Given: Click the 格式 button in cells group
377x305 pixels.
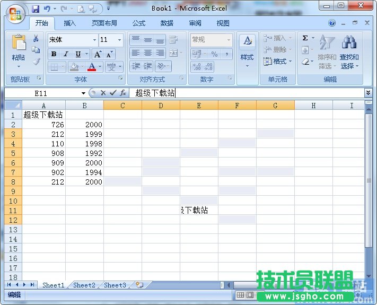Looking at the screenshot, I should click(x=278, y=62).
